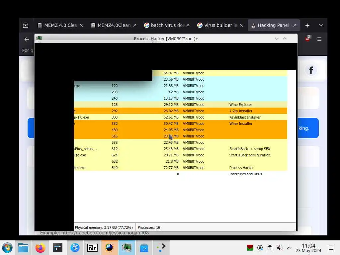Click PID 632 row with 21.8 MB
Screen dimensions: 340x255
pos(180,161)
